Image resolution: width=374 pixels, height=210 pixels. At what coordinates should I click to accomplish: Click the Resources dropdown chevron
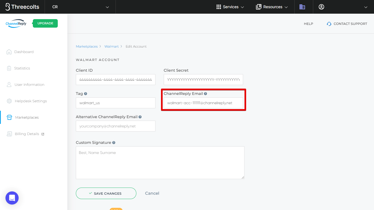[x=286, y=7]
